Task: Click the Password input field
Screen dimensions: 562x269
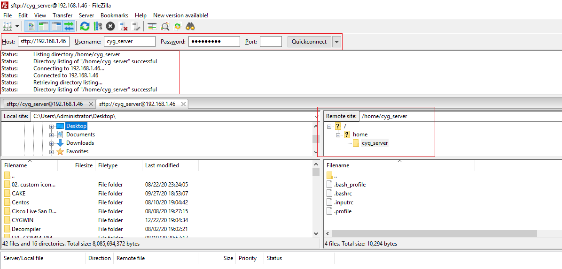Action: click(214, 41)
